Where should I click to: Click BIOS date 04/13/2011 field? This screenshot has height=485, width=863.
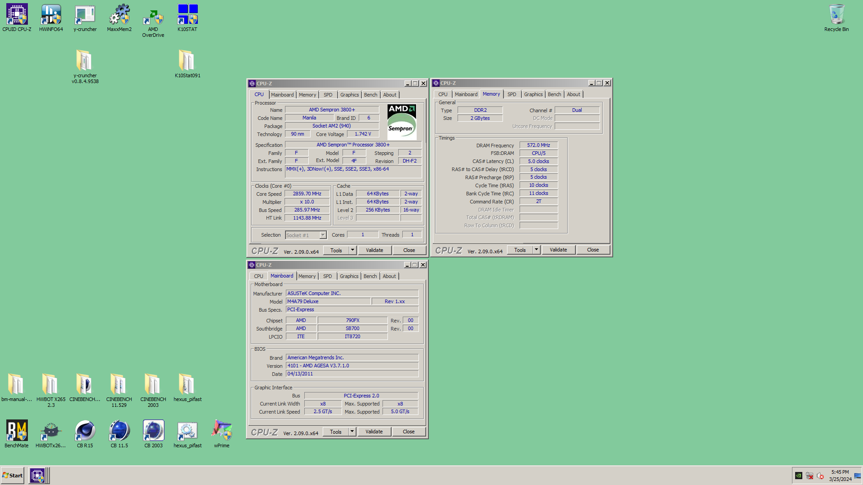(x=352, y=374)
